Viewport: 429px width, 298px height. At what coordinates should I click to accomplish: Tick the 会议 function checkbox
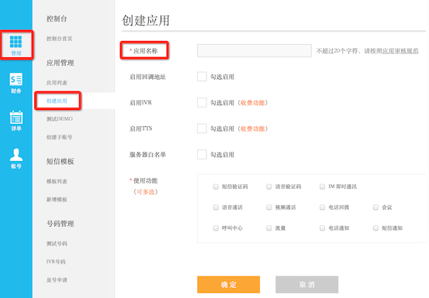375,207
